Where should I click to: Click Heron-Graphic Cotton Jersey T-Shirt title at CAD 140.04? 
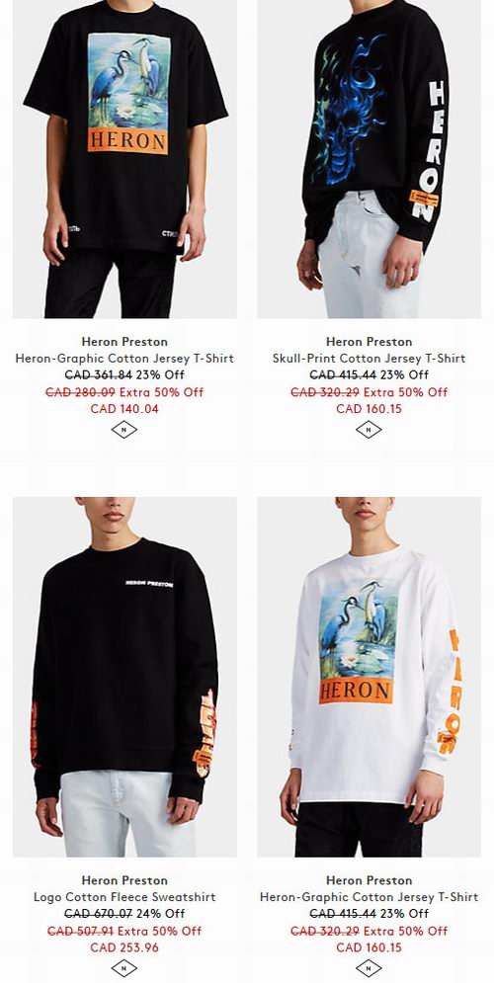pyautogui.click(x=124, y=359)
